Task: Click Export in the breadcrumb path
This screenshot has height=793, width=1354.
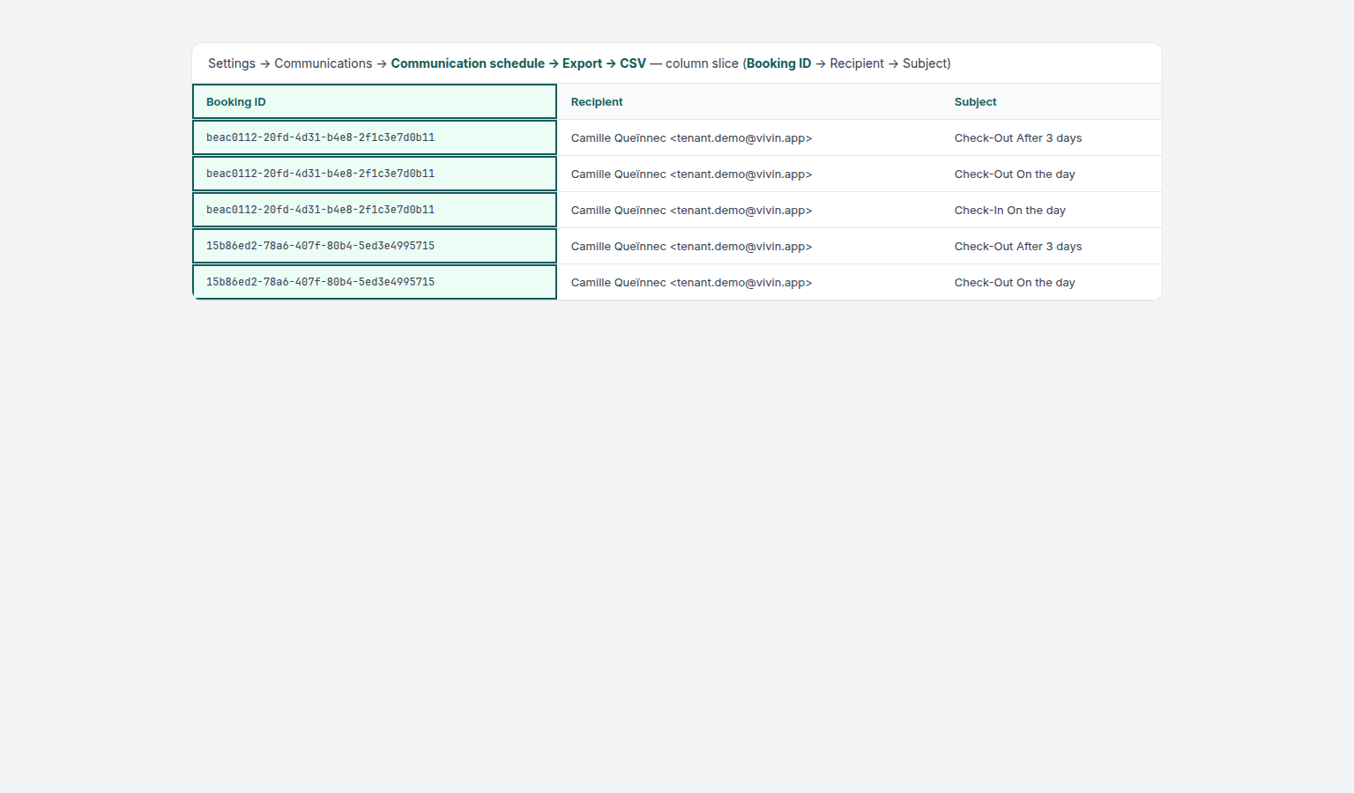Action: (583, 63)
